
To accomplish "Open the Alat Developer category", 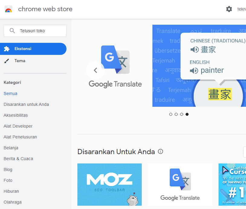I will (x=18, y=126).
